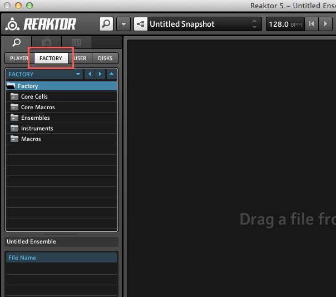The image size is (336, 297).
Task: Select the USER browser tab
Action: tap(80, 59)
